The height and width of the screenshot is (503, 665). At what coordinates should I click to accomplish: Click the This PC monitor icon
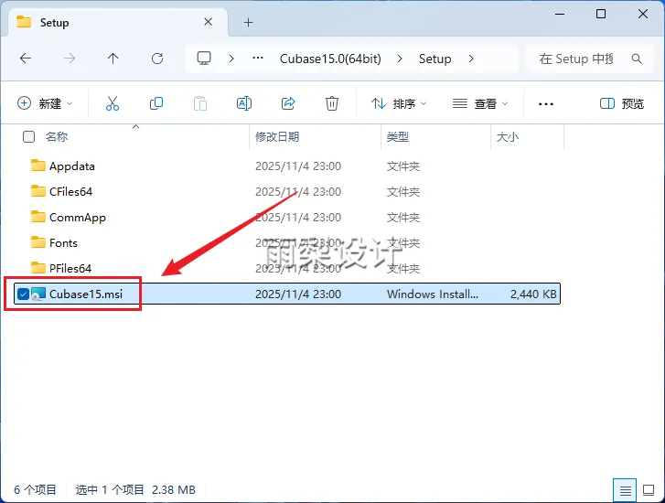204,59
